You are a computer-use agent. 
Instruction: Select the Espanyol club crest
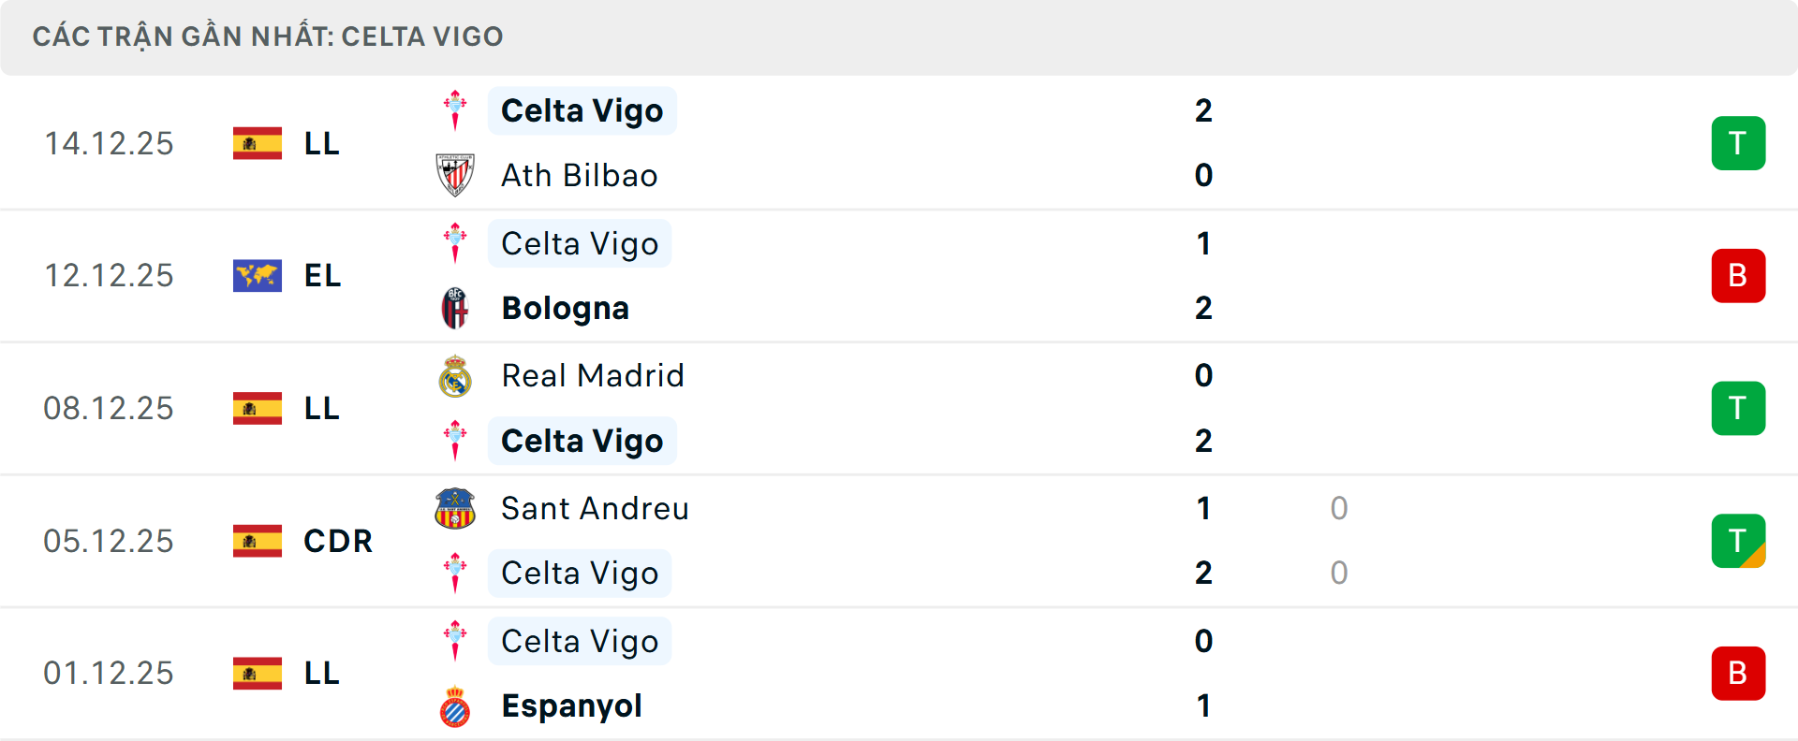click(x=456, y=706)
